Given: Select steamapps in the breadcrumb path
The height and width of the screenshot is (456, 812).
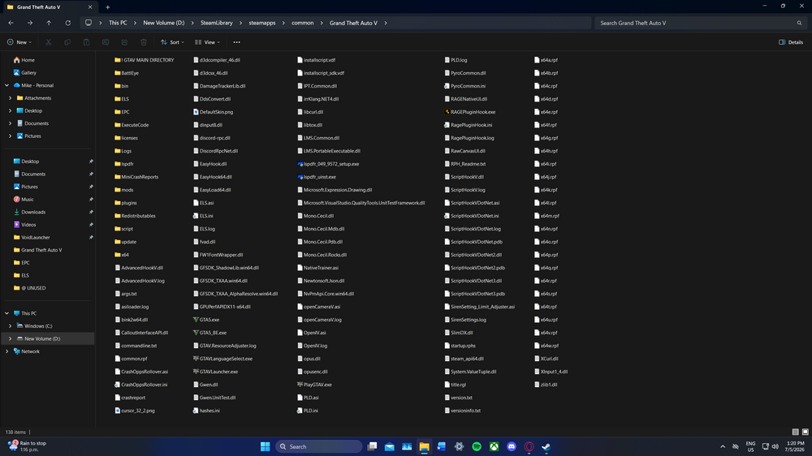Looking at the screenshot, I should click(x=262, y=23).
